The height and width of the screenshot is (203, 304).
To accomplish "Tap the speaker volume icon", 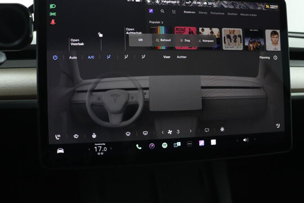I will 245,140.
